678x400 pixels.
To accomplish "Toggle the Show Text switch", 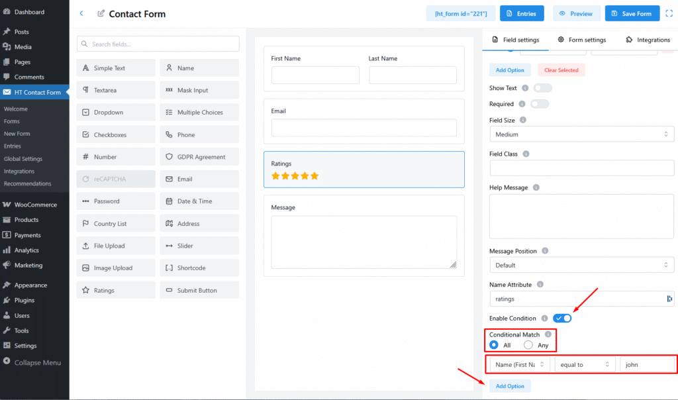I will coord(542,87).
